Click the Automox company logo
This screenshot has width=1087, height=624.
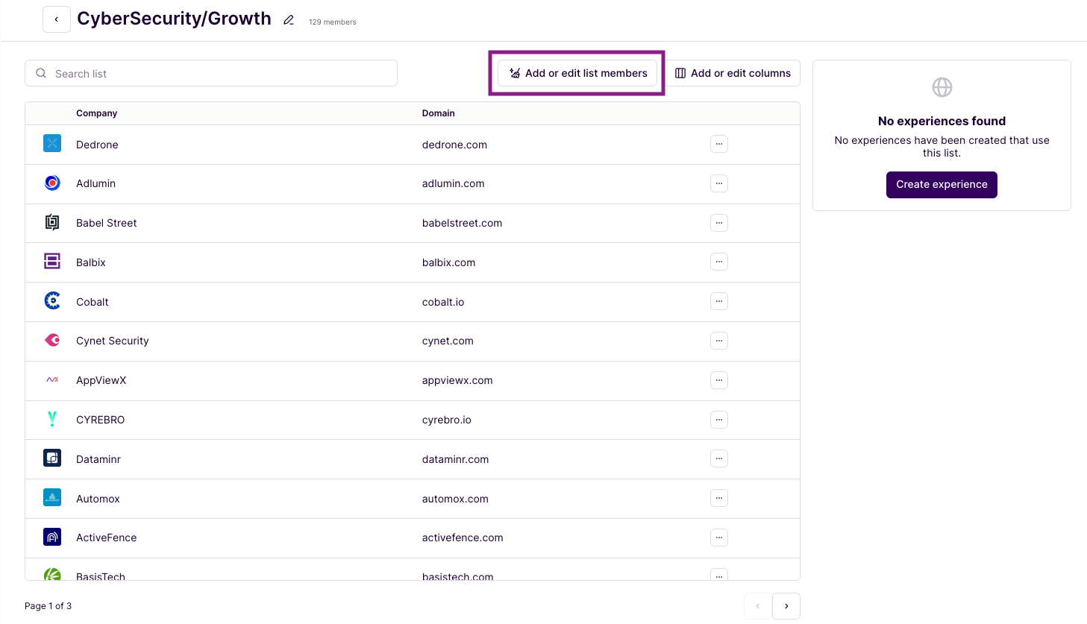[52, 497]
